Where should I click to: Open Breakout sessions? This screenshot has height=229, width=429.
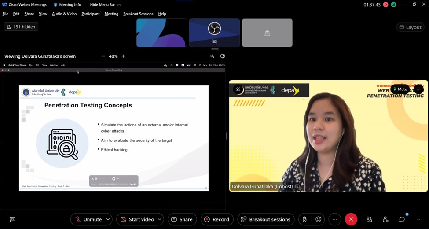[266, 219]
